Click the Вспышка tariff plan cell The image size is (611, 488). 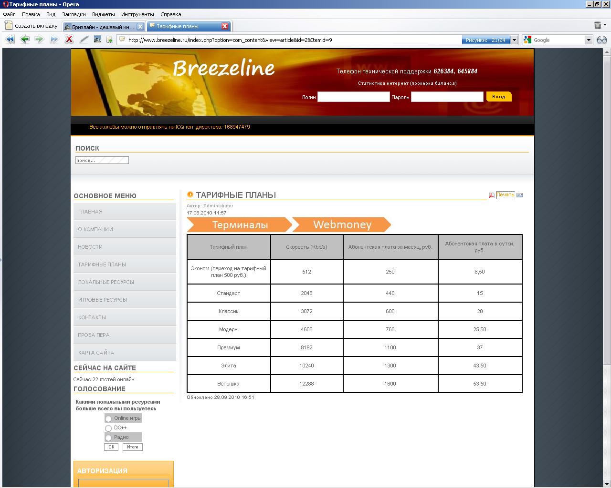click(x=229, y=384)
